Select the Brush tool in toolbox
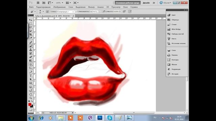The width and height of the screenshot is (216, 121). [x=31, y=46]
